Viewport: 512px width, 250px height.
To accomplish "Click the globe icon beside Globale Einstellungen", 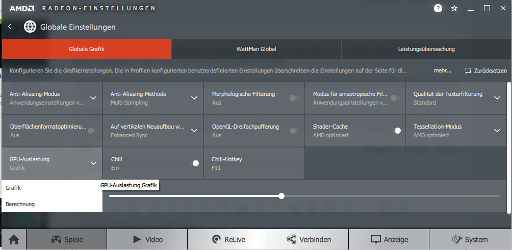I will point(30,27).
